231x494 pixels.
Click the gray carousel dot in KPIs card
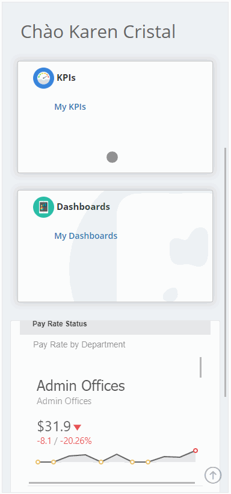pyautogui.click(x=112, y=157)
